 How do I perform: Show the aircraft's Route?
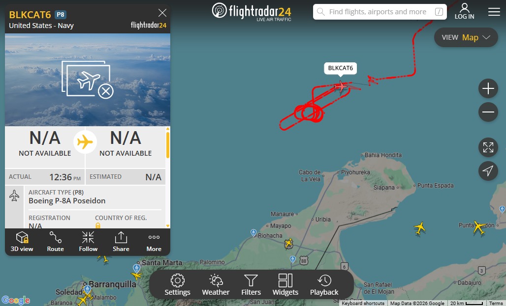[x=55, y=242]
